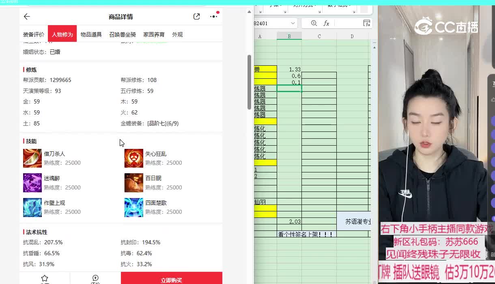Screen dimensions: 495x284
Task: Click the scroll-up arrow of product page scrollbar
Action: point(249,12)
